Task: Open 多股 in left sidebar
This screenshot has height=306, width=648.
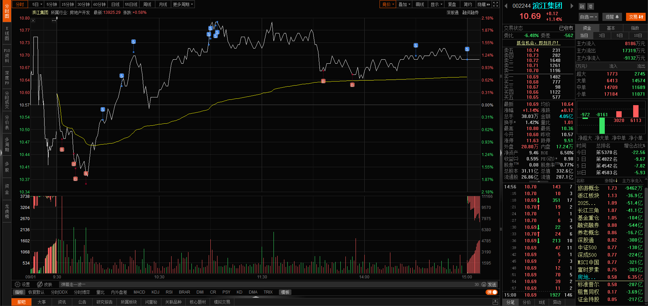Action: pyautogui.click(x=7, y=167)
